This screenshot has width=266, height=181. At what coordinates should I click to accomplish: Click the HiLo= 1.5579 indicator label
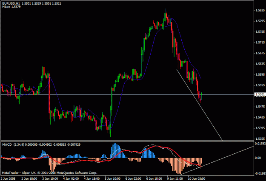tap(11, 7)
